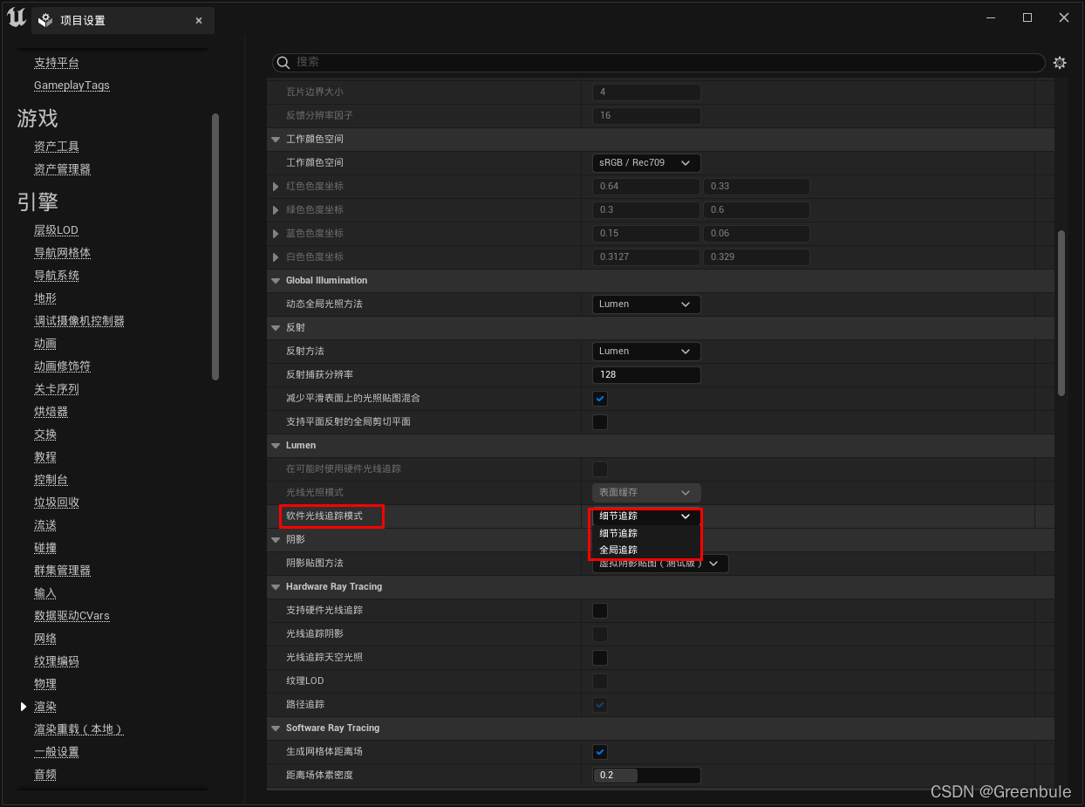The image size is (1085, 807).
Task: Click the Unreal Engine logo icon
Action: click(x=16, y=17)
